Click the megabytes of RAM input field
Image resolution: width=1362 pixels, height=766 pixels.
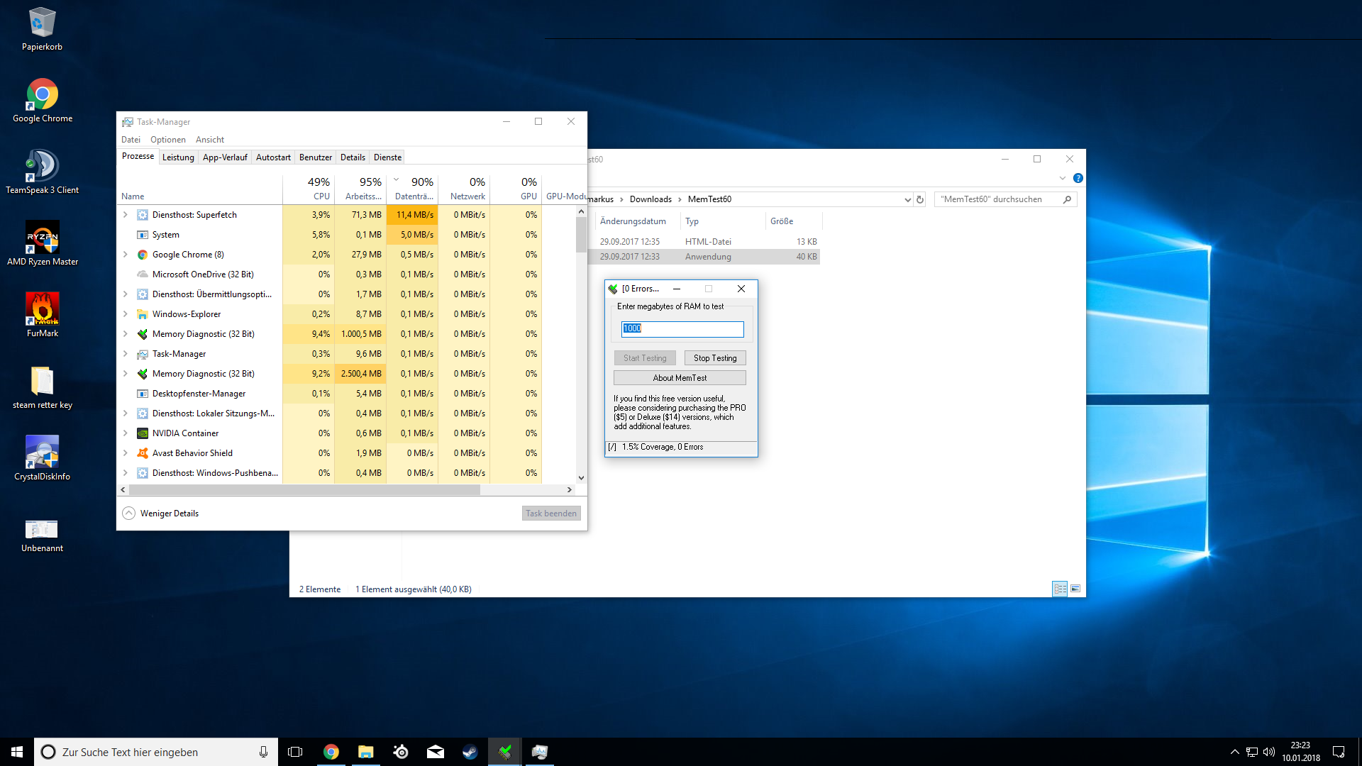tap(682, 328)
